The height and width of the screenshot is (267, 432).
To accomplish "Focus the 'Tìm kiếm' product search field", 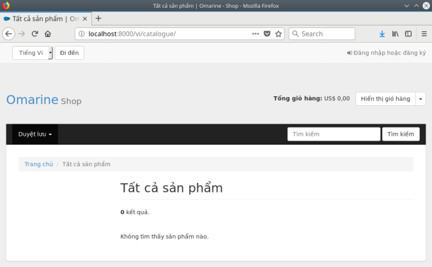I will 334,134.
